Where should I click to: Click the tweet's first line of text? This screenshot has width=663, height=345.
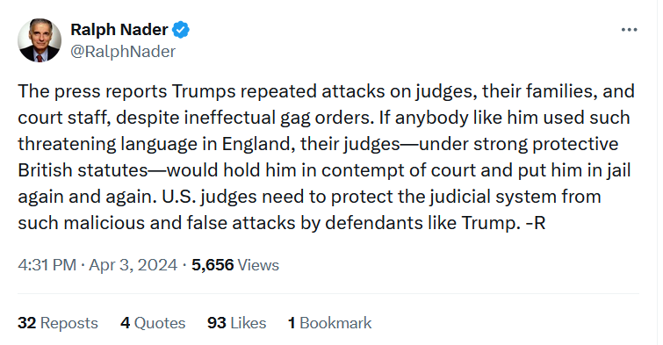326,91
